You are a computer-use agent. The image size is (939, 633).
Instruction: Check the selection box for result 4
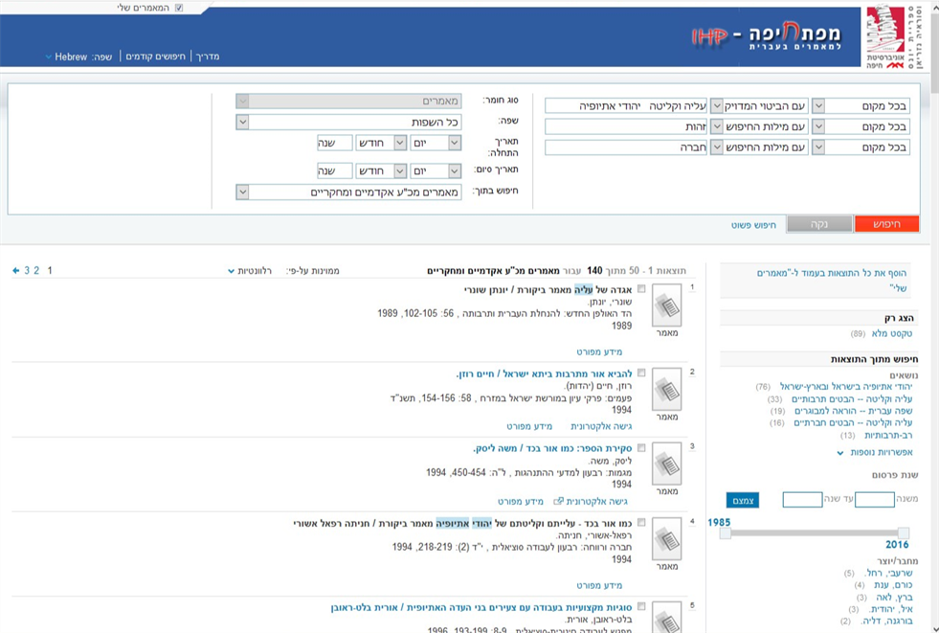pos(641,523)
